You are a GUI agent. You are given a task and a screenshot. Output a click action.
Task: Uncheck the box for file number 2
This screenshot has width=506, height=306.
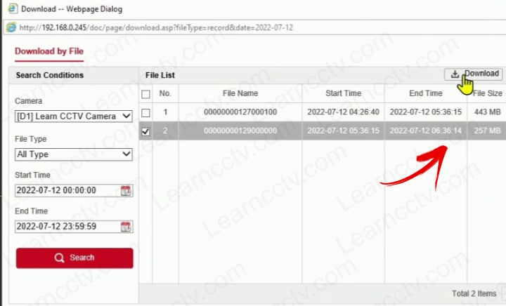[146, 131]
